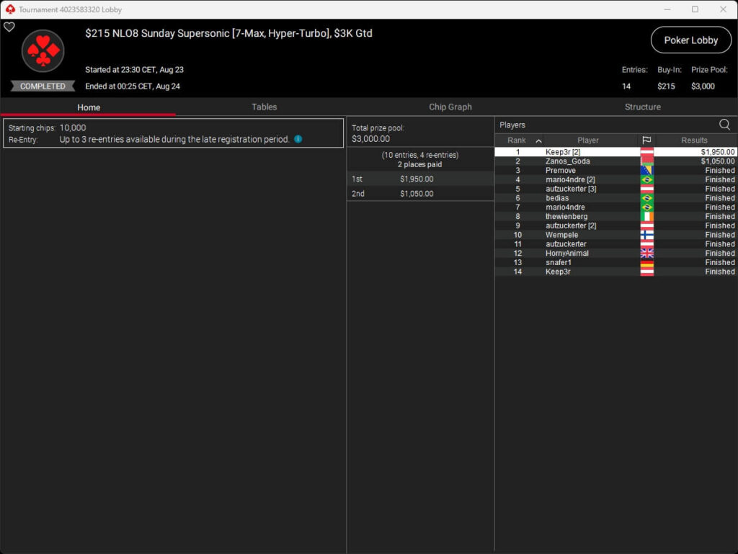Select player mario4ndre [2] row
This screenshot has height=554, width=738.
click(x=615, y=179)
